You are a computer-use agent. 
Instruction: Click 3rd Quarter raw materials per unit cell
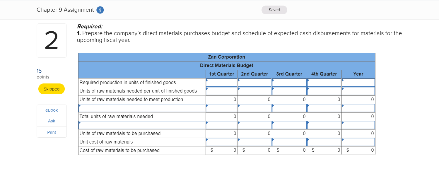(289, 91)
